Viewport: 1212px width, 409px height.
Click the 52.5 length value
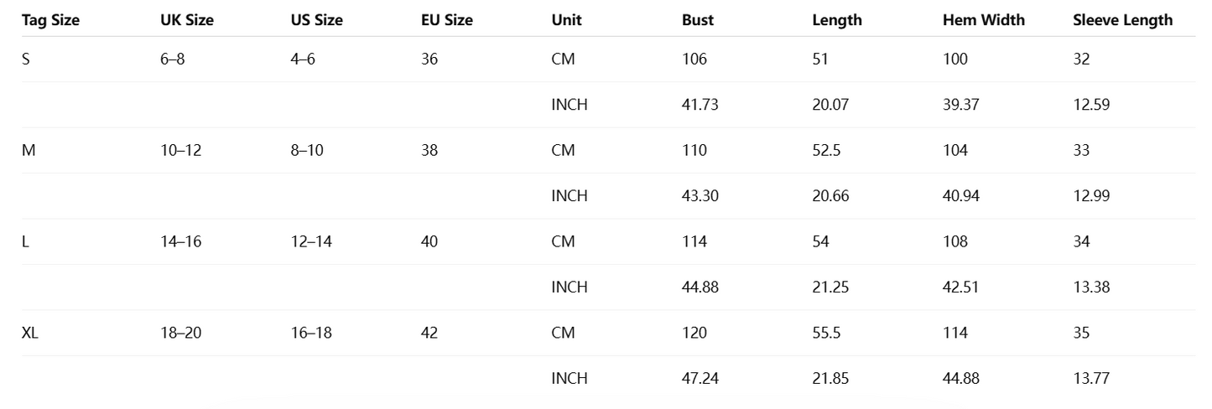tap(827, 150)
